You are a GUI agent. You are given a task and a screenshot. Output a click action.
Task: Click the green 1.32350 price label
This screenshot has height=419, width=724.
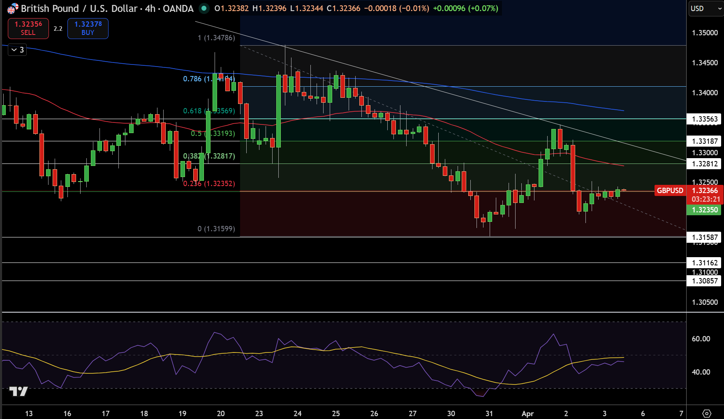coord(705,210)
